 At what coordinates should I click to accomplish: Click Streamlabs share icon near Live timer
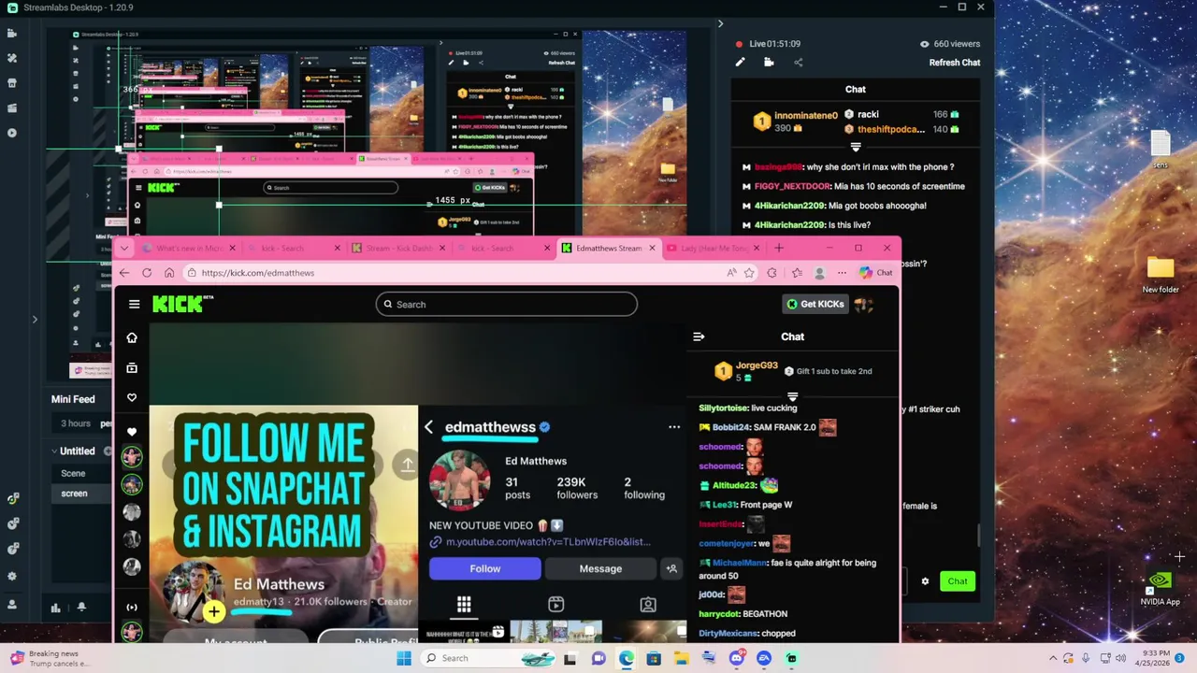point(798,63)
